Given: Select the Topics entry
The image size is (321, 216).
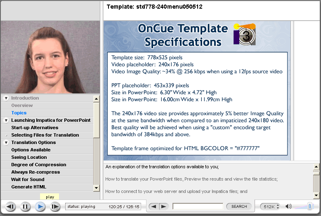Looking at the screenshot, I should (x=19, y=113).
